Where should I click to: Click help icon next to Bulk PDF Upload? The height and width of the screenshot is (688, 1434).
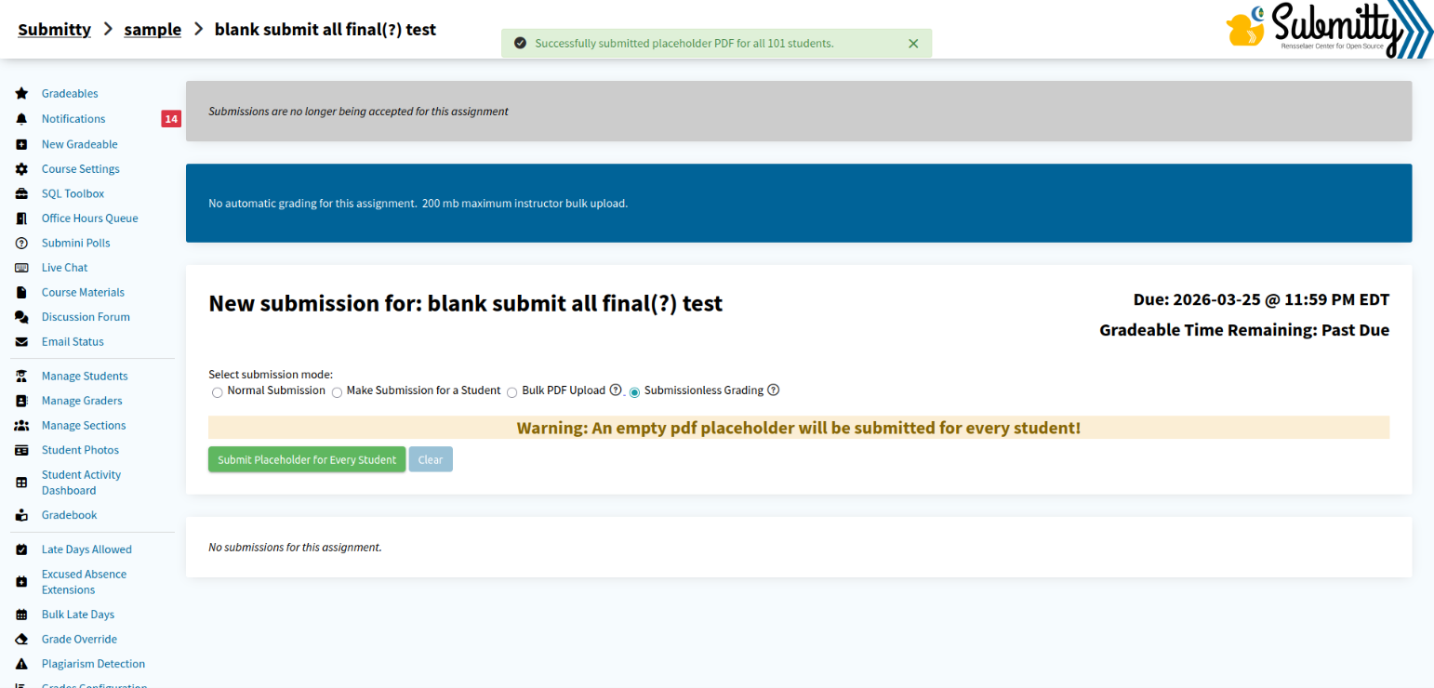616,390
